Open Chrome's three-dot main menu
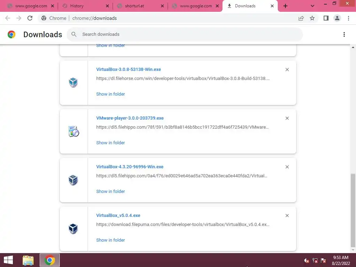 tap(348, 18)
